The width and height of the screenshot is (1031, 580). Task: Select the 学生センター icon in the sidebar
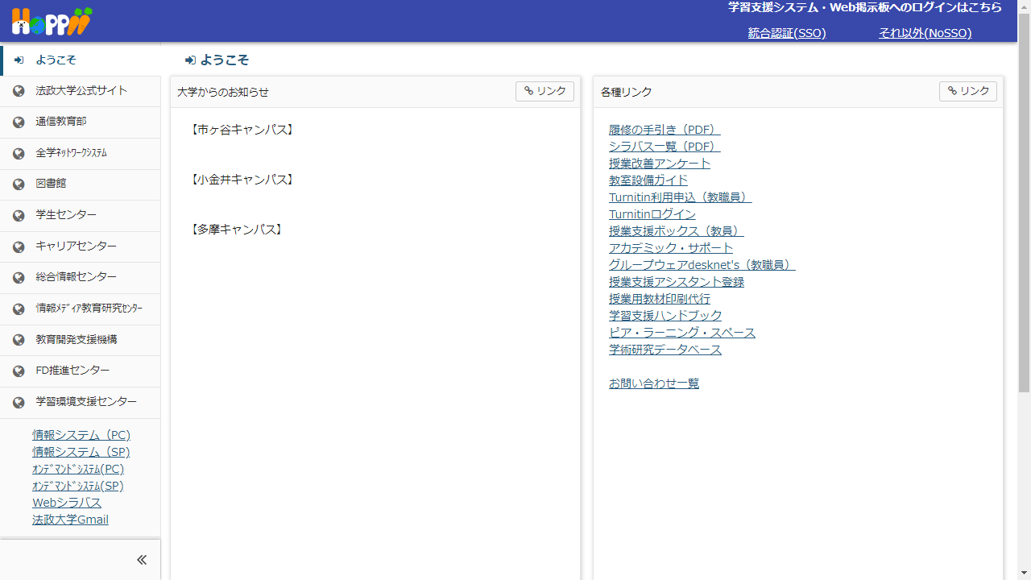pos(18,215)
